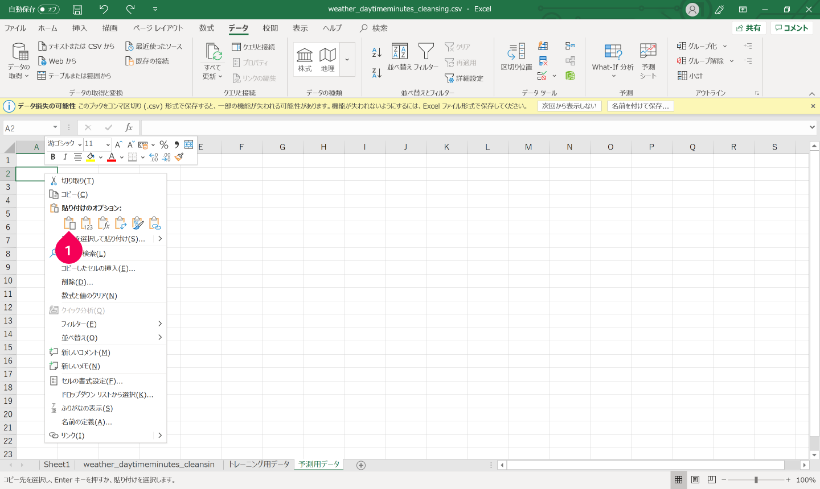The width and height of the screenshot is (820, 489).
Task: Open 詳細設定 advanced filter
Action: [x=464, y=78]
